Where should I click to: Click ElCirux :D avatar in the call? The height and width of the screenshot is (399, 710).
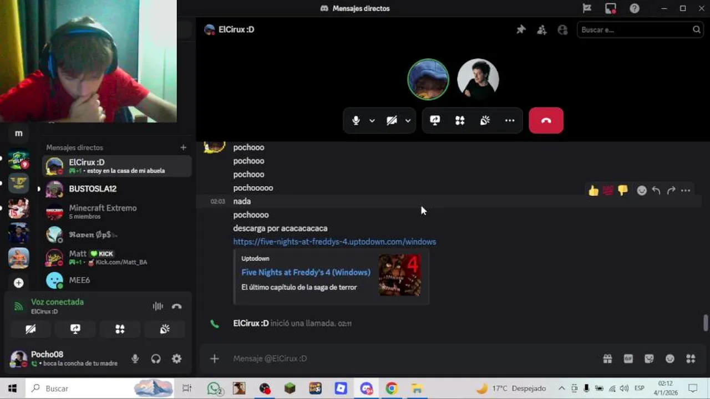(x=428, y=79)
